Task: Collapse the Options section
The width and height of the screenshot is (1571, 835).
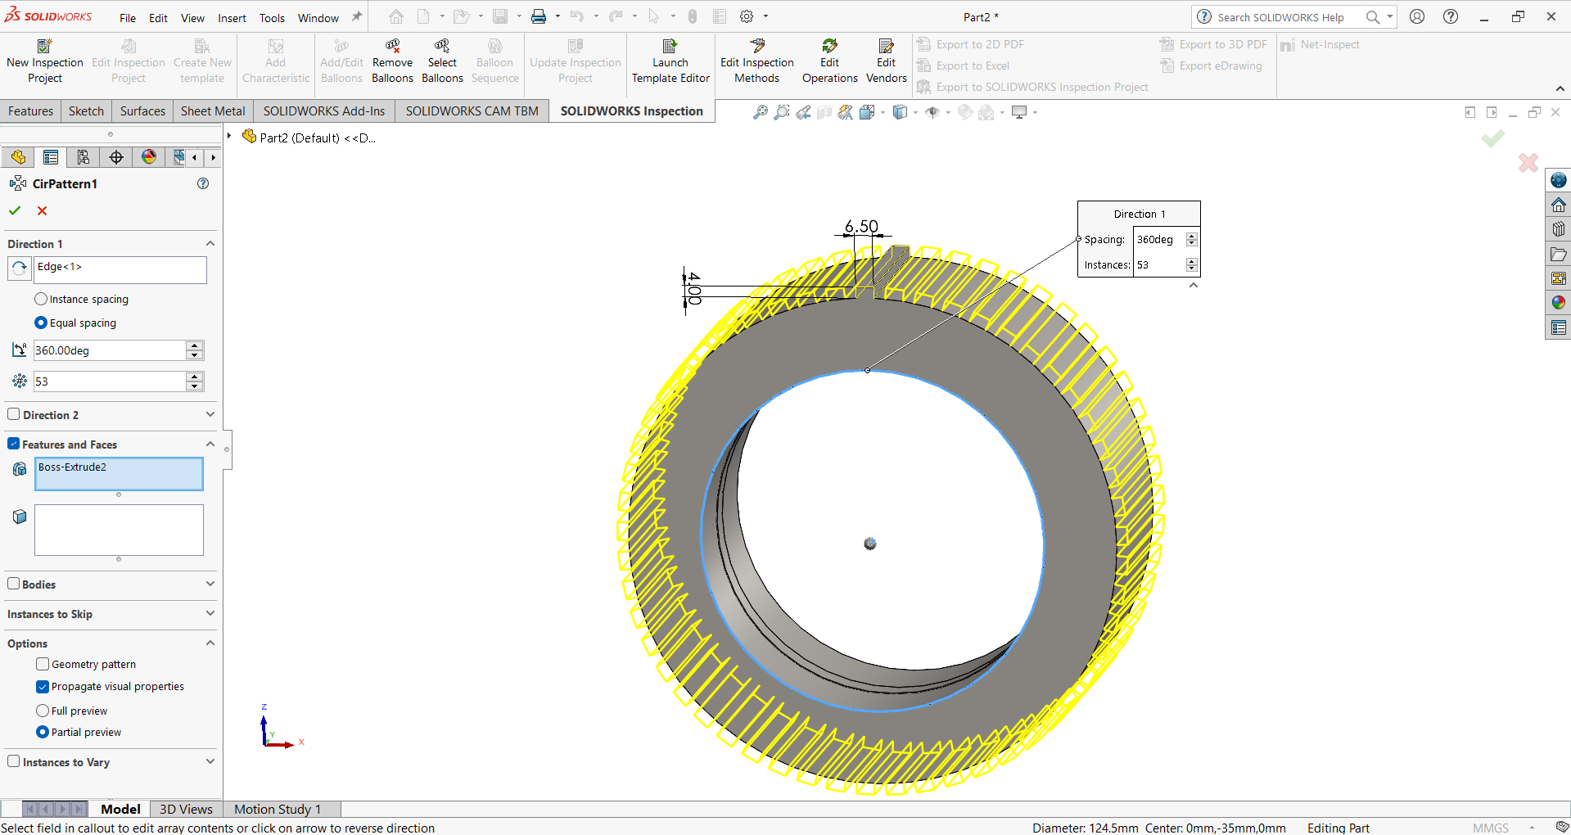Action: tap(210, 643)
